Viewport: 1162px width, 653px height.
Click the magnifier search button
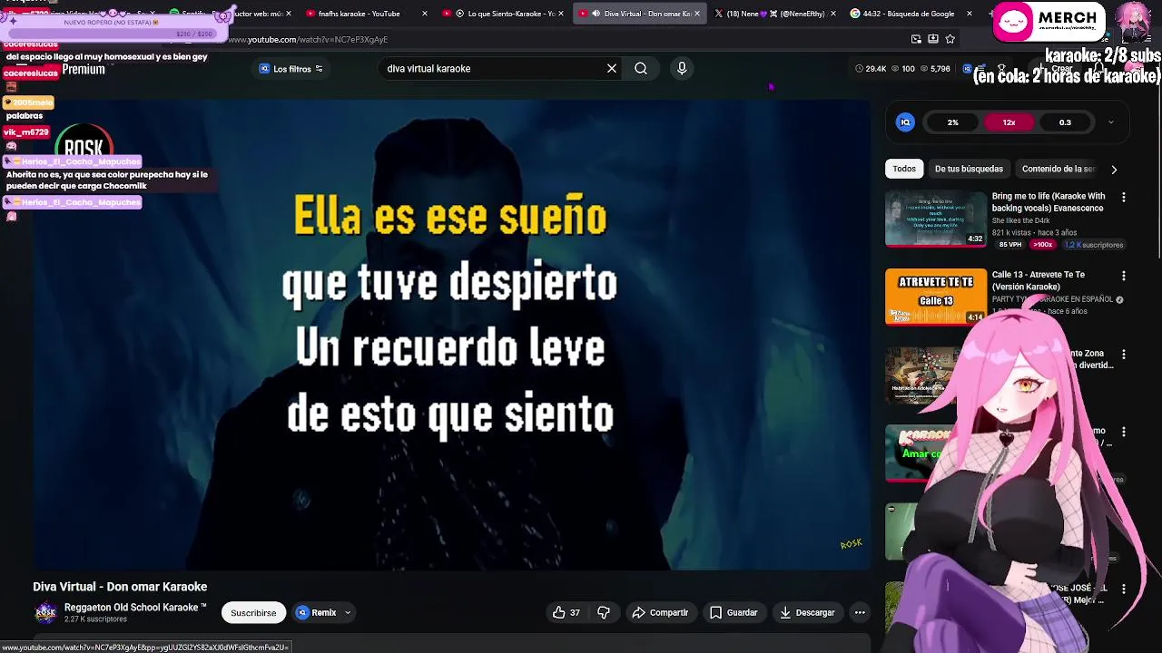641,68
